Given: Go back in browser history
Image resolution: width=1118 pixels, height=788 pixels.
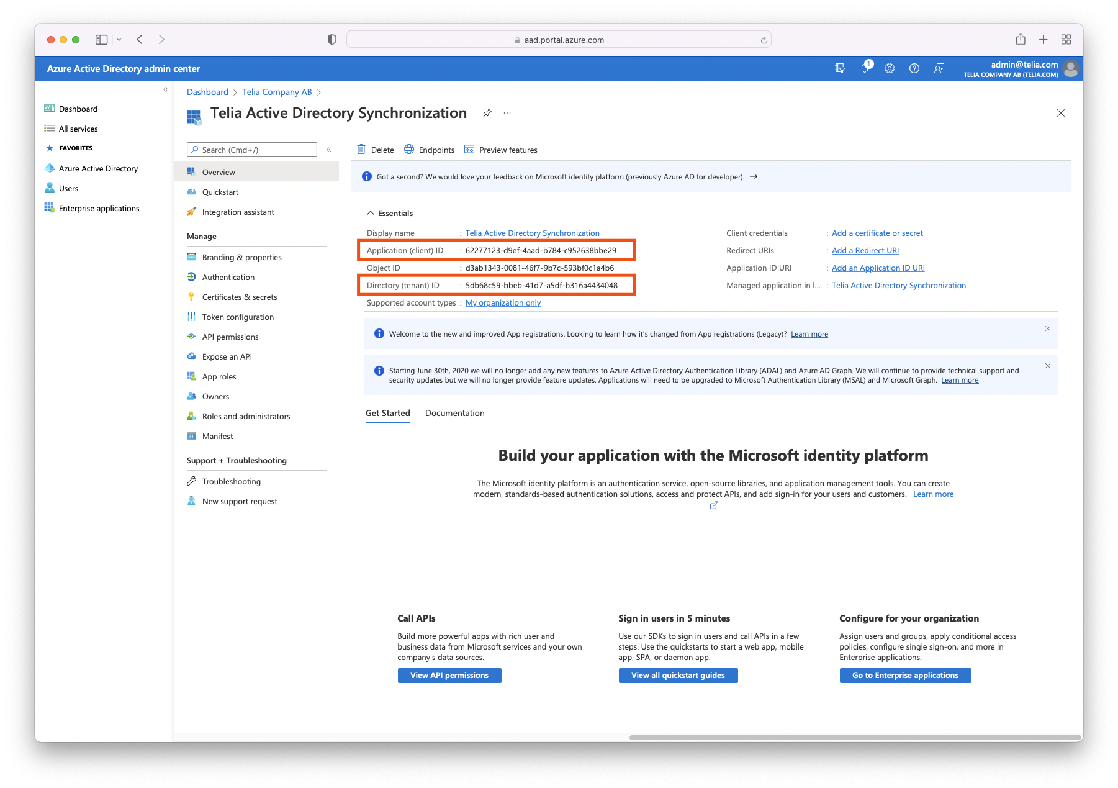Looking at the screenshot, I should click(x=140, y=40).
